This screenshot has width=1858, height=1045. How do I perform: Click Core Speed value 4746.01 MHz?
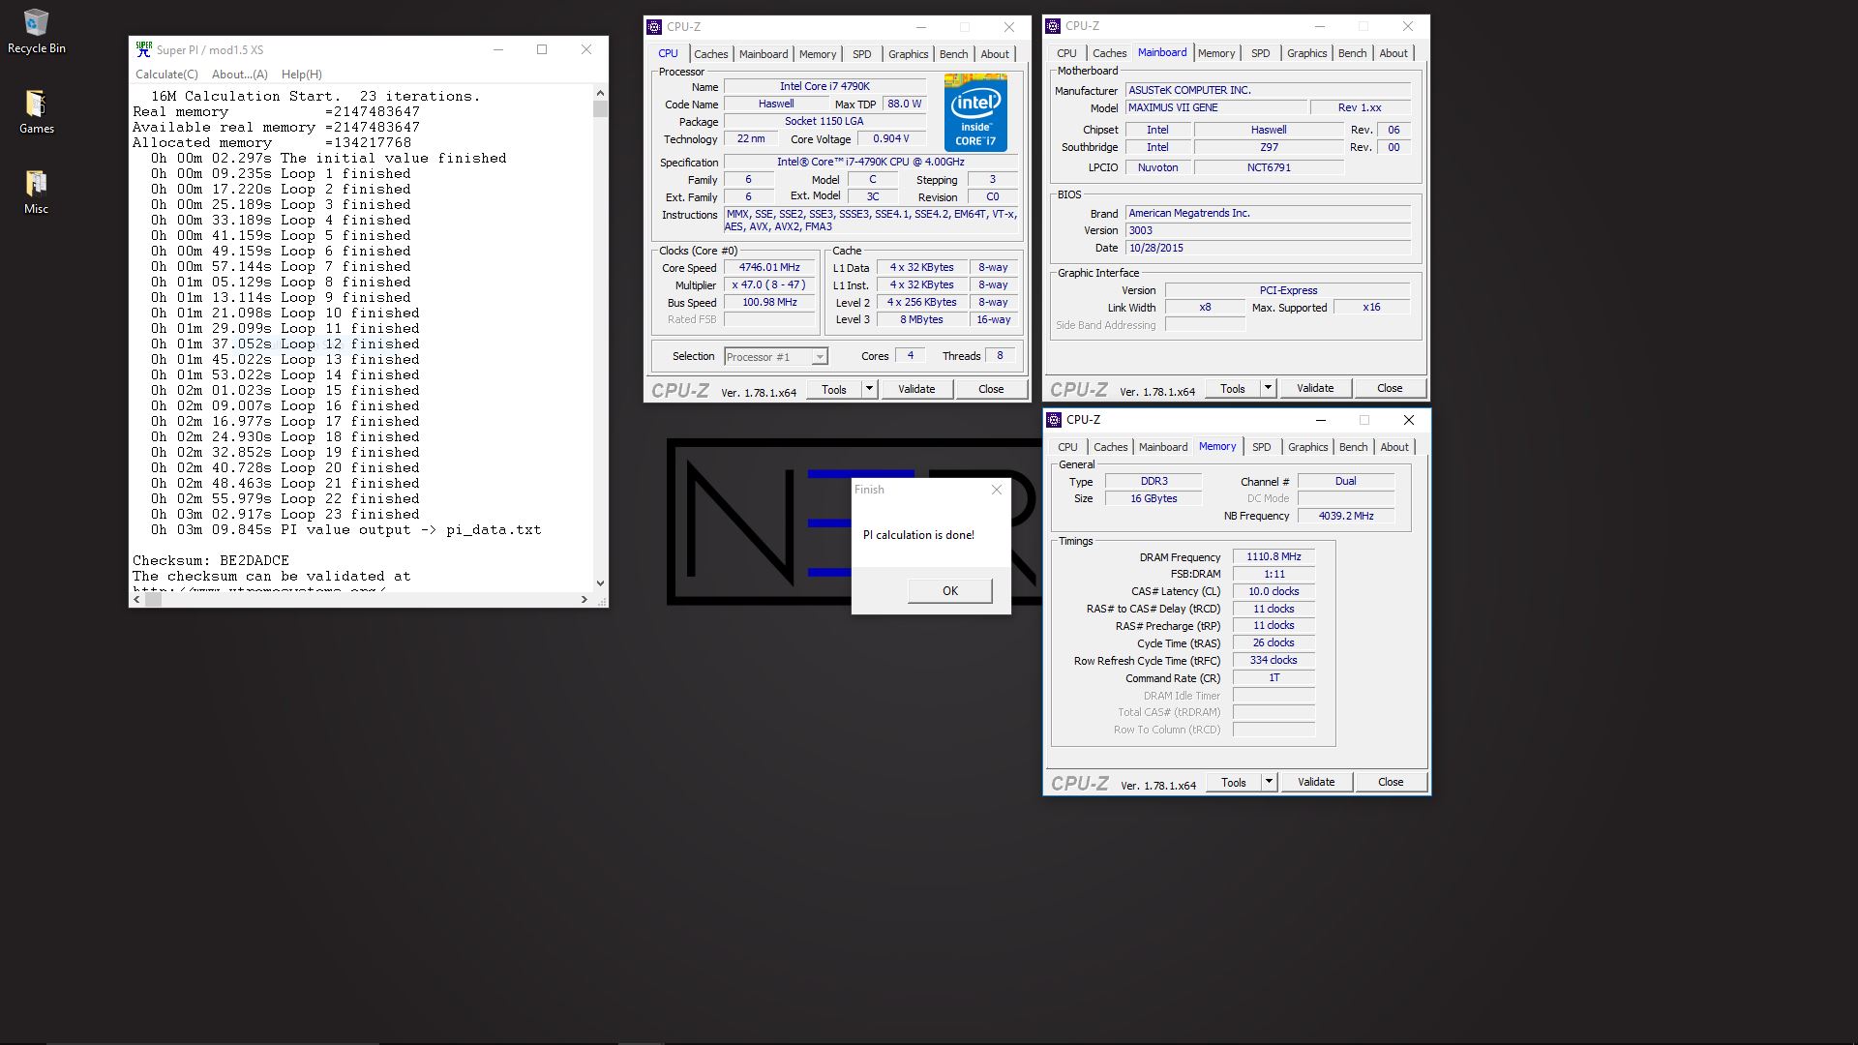click(x=769, y=267)
